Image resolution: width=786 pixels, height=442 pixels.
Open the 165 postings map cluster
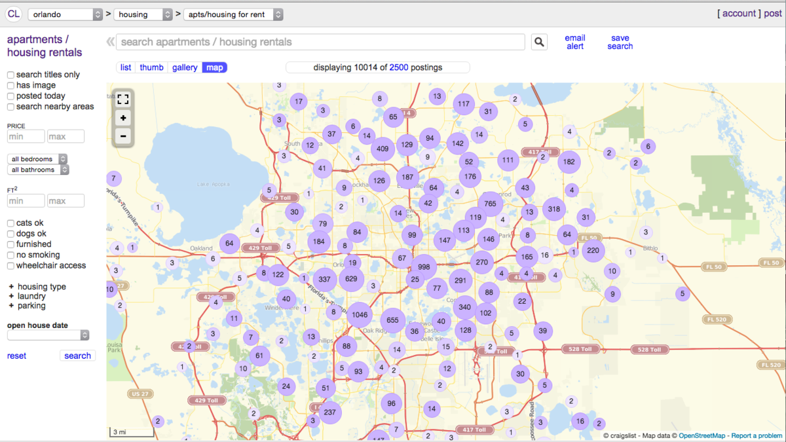[527, 257]
